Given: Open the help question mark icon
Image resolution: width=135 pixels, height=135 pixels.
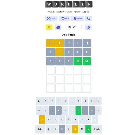Looking at the screenshot, I should (x=88, y=27).
